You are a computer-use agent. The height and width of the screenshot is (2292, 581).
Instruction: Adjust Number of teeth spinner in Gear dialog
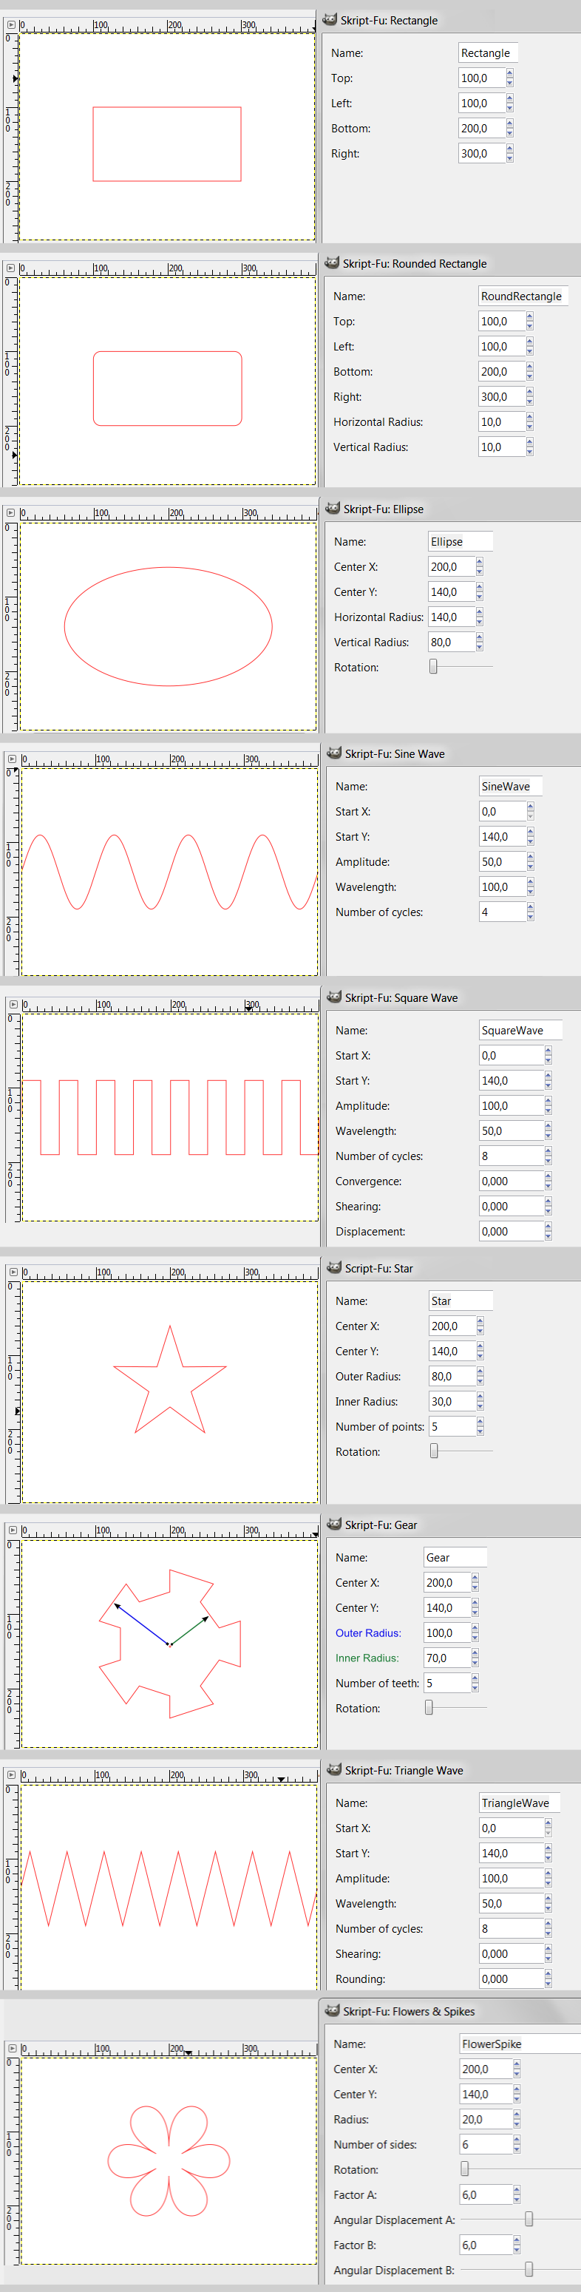click(x=475, y=1683)
